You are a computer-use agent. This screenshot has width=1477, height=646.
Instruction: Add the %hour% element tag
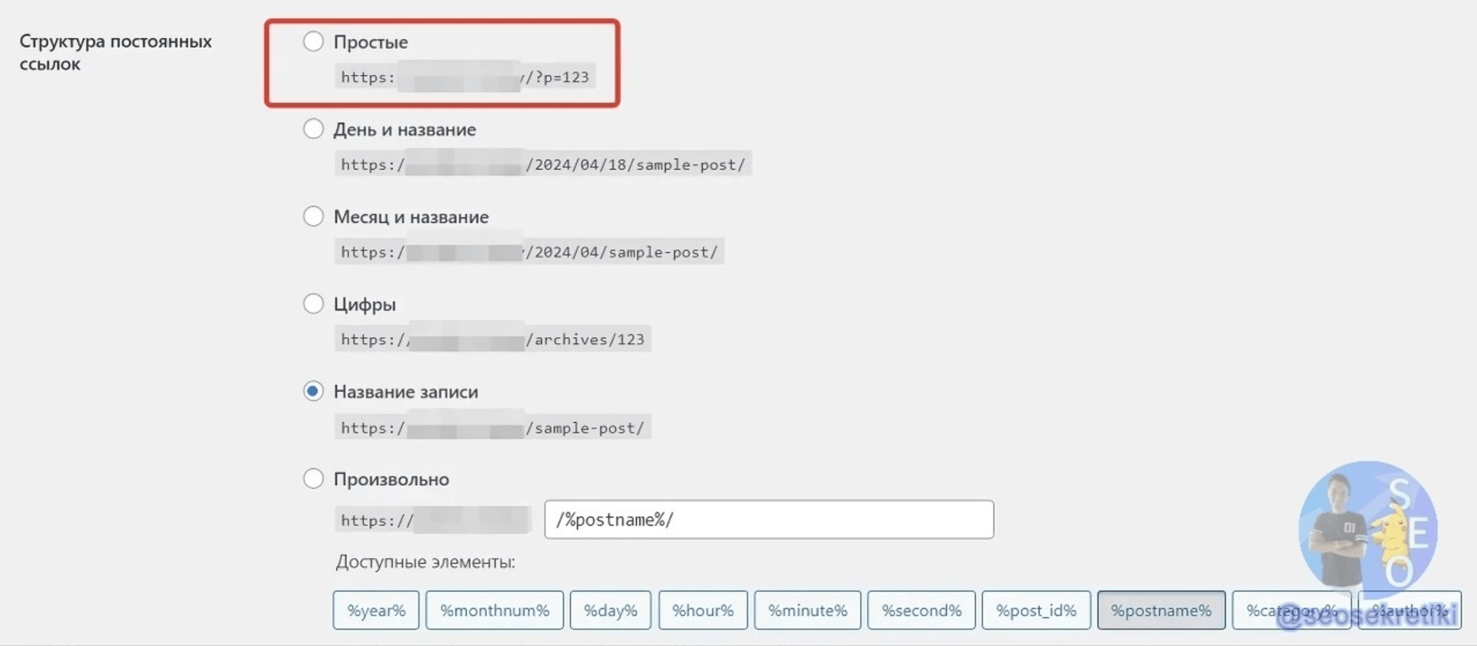[702, 610]
